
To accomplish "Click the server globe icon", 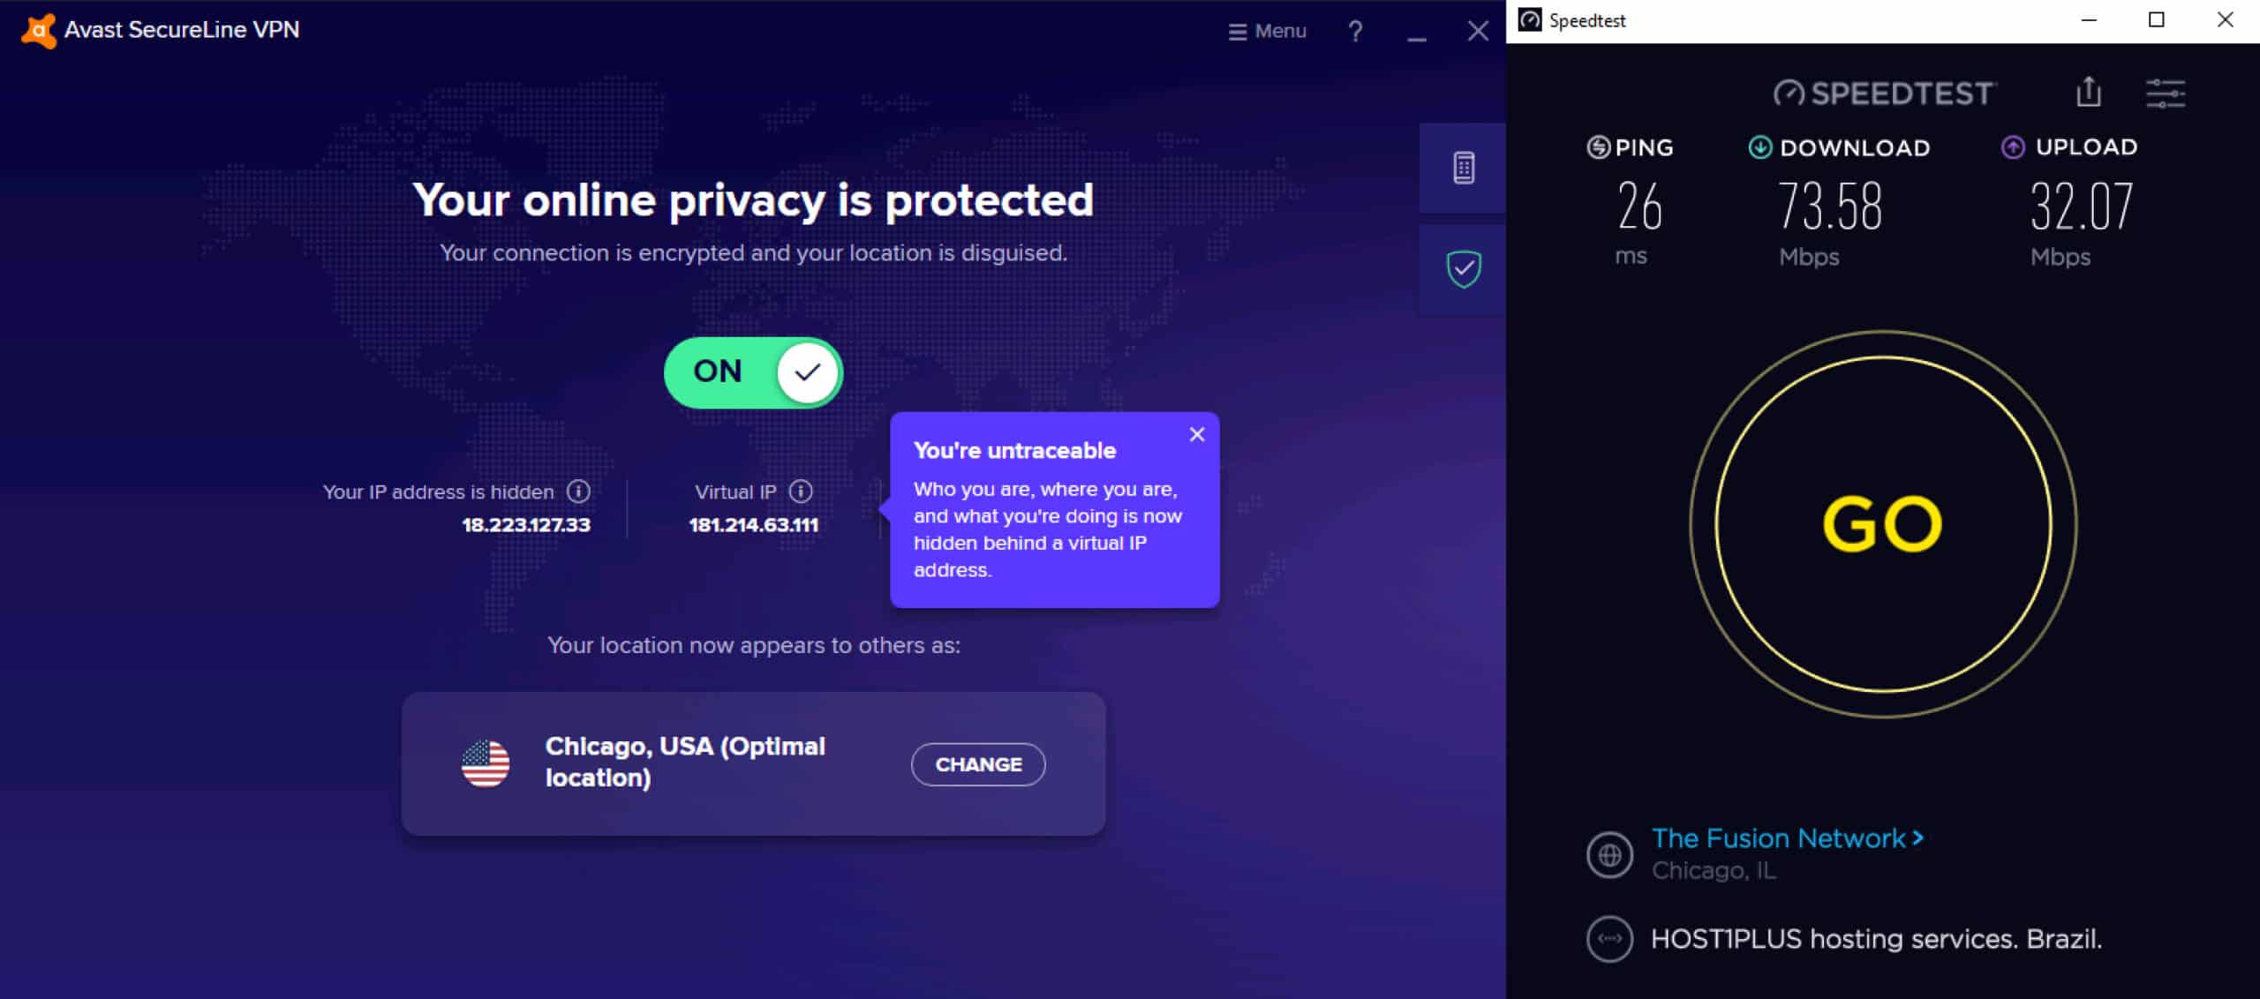I will pyautogui.click(x=1609, y=855).
